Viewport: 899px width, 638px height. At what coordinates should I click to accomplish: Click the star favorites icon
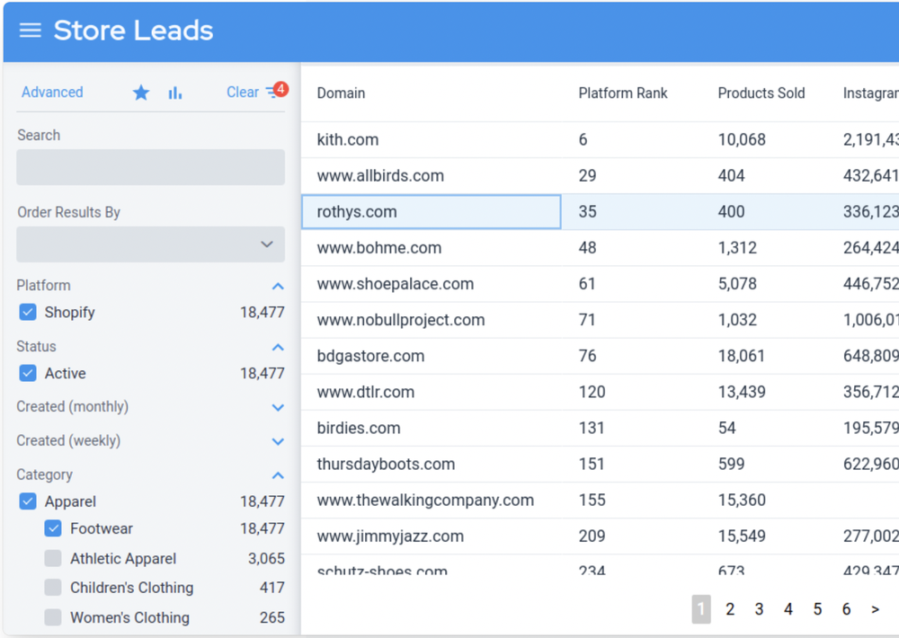[141, 92]
